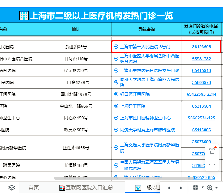Screen dimensions: 223x194
Task: Click phone number 65422593-2214
Action: point(202,94)
